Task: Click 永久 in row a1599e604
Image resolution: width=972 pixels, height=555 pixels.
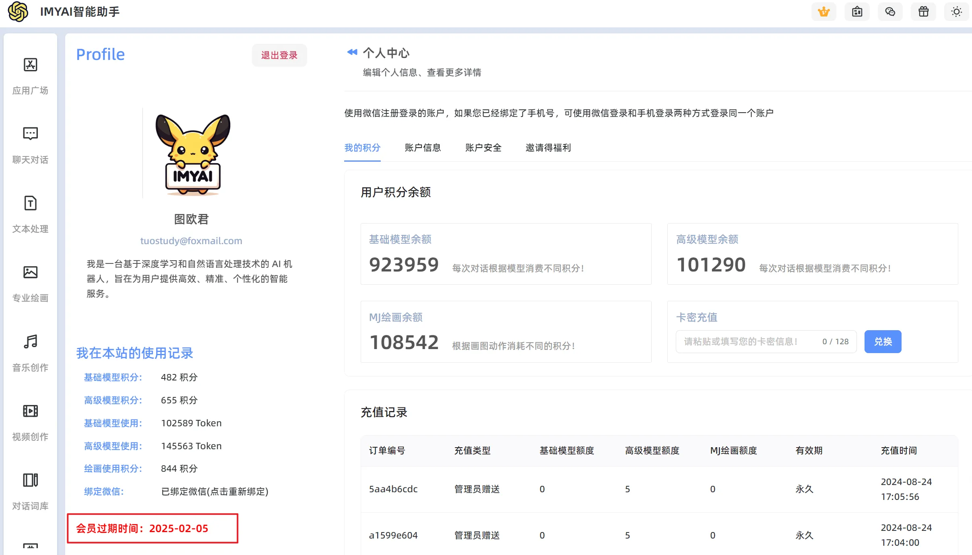Action: 805,535
